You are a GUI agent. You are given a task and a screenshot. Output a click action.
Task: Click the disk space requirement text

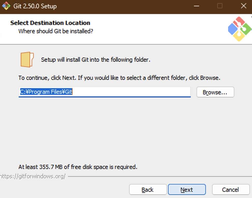click(x=78, y=167)
